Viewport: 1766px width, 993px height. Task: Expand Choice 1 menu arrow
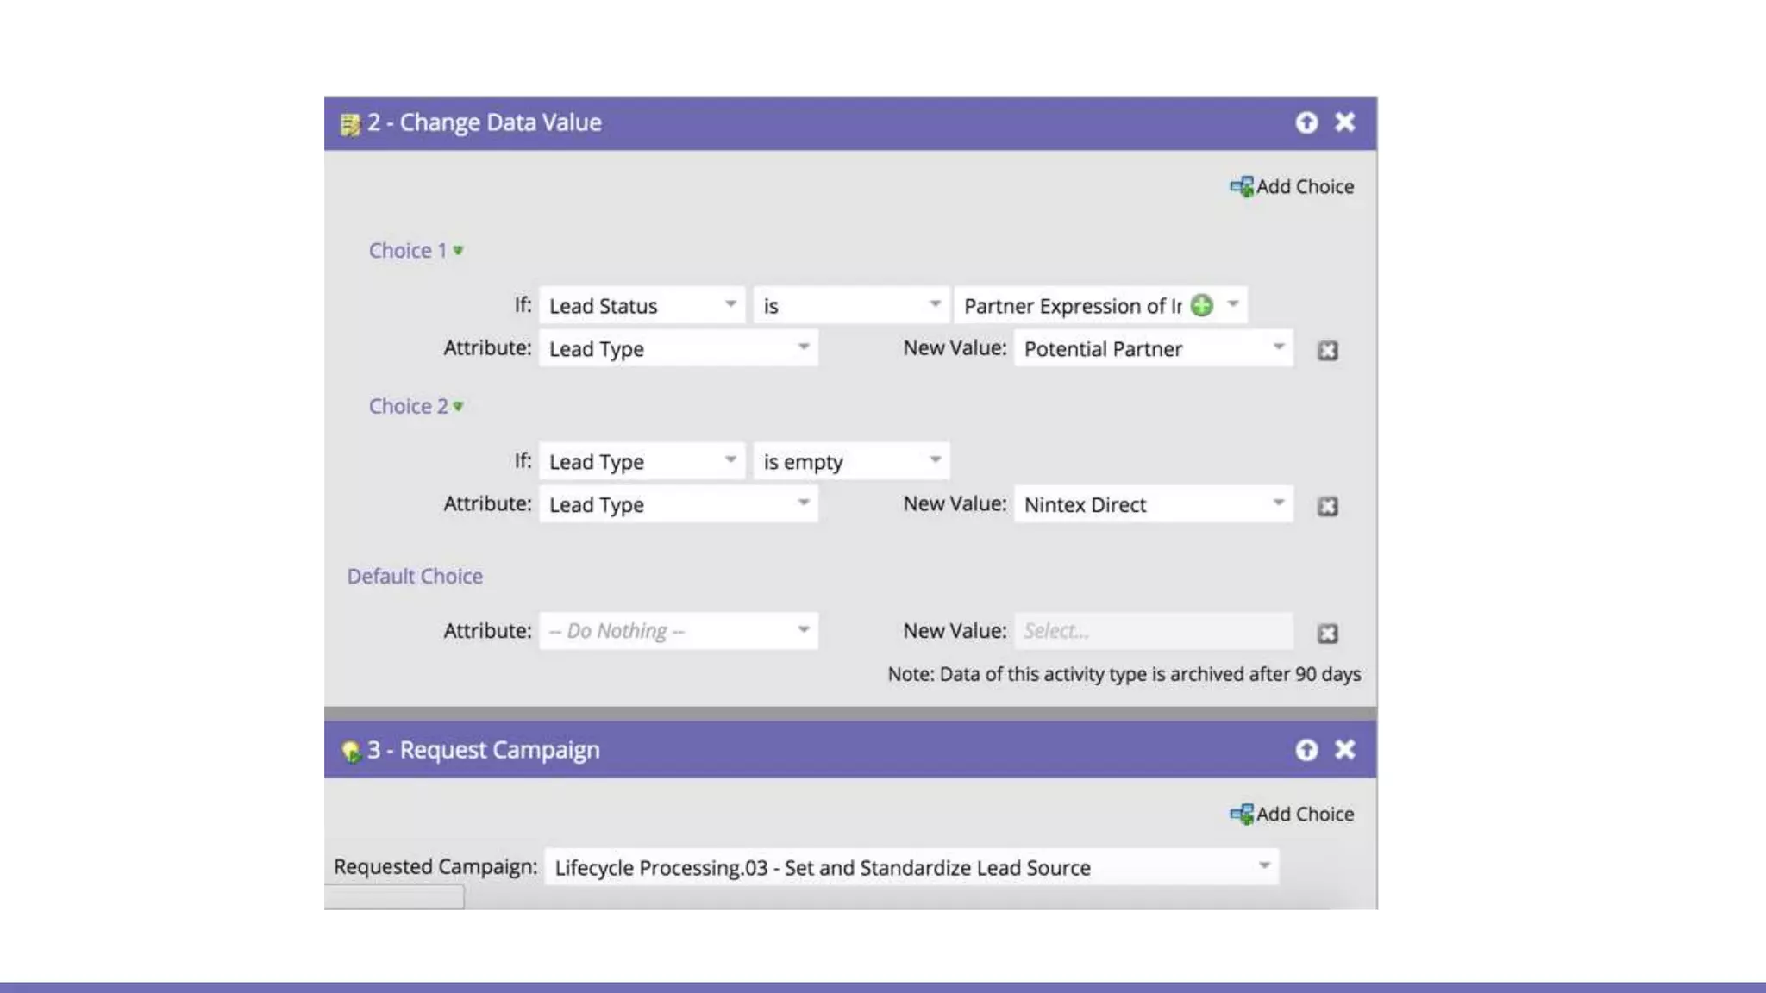click(458, 251)
